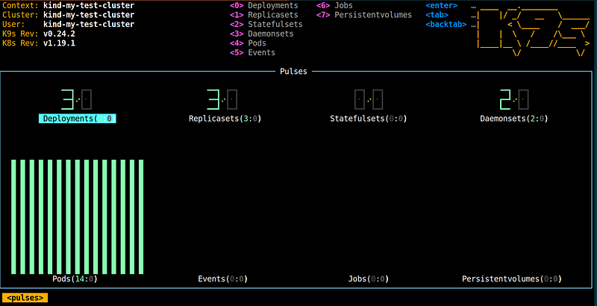This screenshot has width=597, height=306.
Task: Open the Jobs(0:0) pulse label
Action: coord(369,279)
